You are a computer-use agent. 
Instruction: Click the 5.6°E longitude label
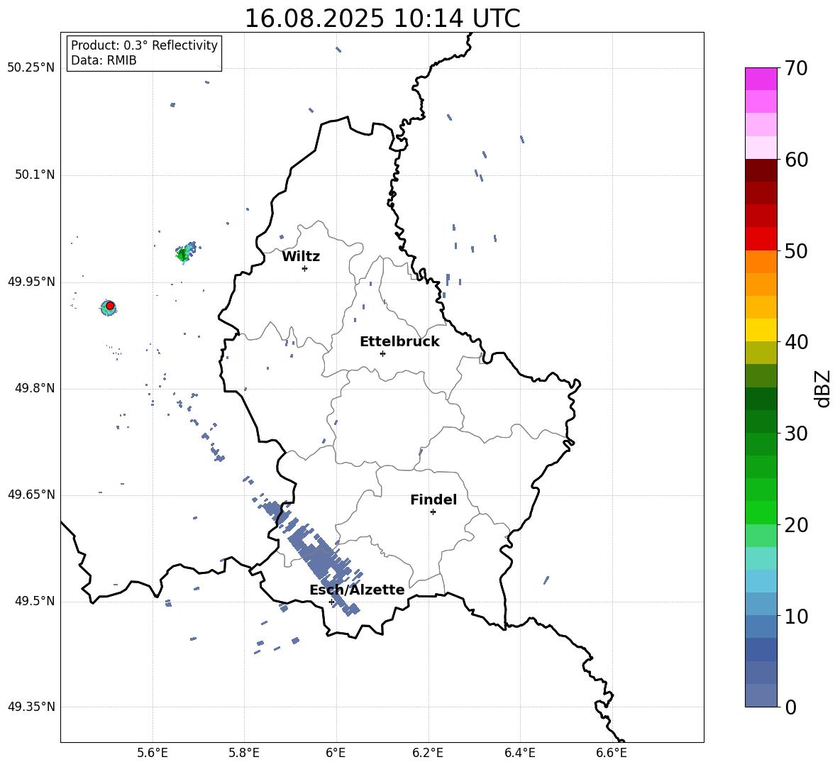tap(153, 753)
